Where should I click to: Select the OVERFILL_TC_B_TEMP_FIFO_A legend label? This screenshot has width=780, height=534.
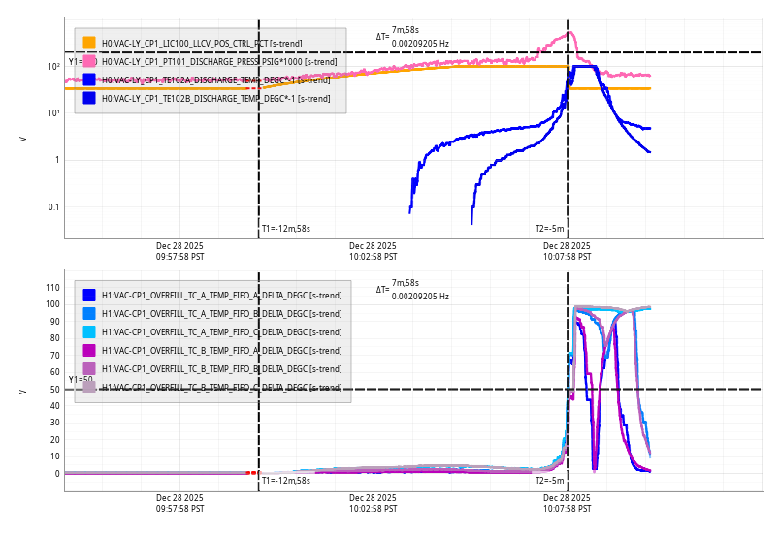pos(221,351)
